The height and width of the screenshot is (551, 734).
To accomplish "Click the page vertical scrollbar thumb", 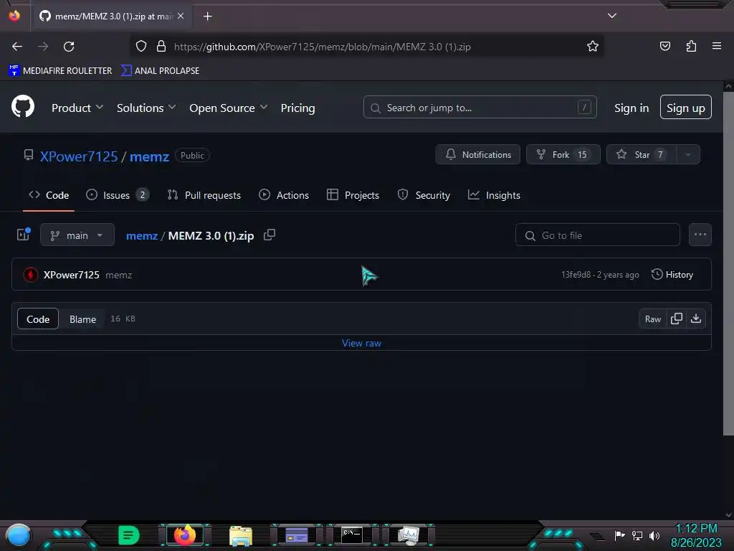I will 728,265.
